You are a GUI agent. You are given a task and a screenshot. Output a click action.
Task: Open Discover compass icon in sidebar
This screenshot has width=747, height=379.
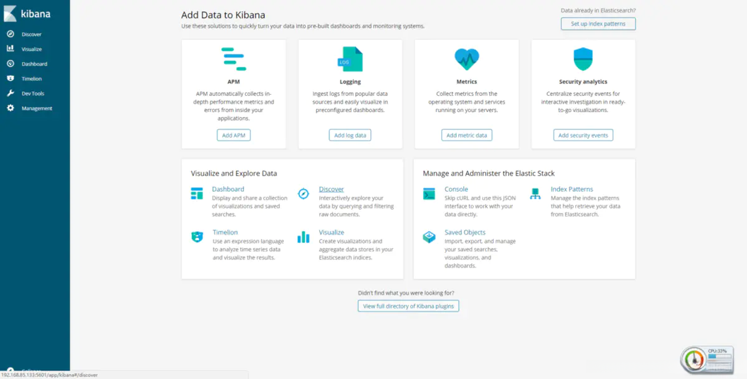point(10,34)
